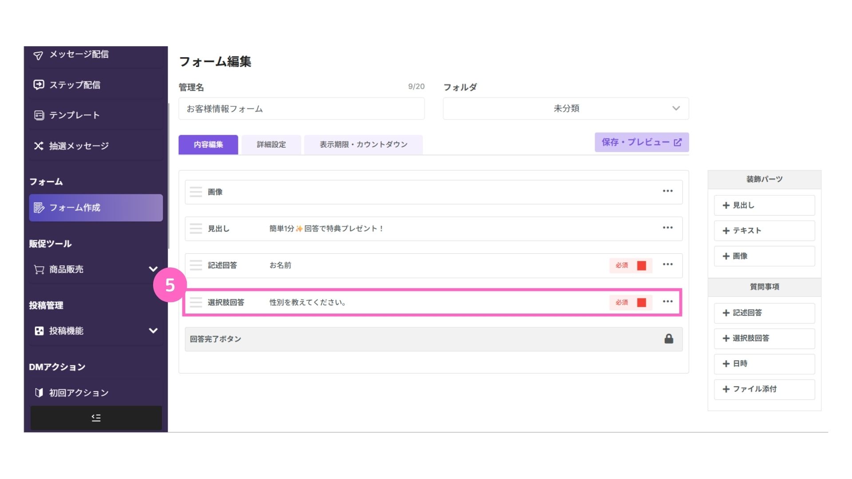Screen dimensions: 852x479
Task: Click the plus icon beside 見出し part
Action: 726,205
